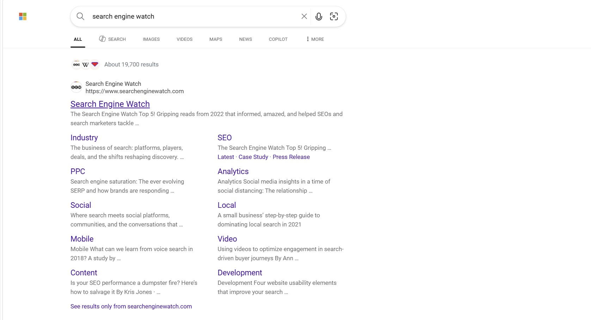Switch to the VIDEOS tab

pos(185,39)
